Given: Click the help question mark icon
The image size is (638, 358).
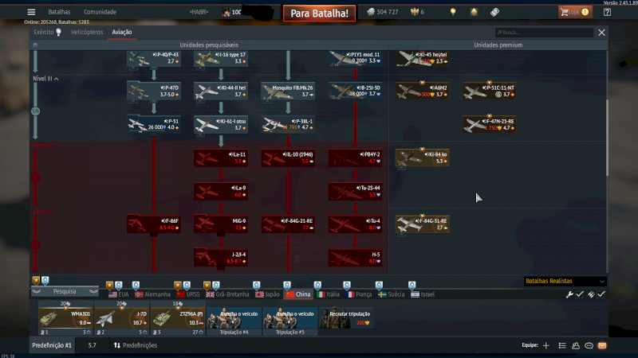Looking at the screenshot, I should (x=607, y=12).
